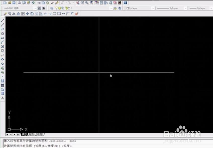The image size is (213, 148).
Task: Click the Match Properties brush icon
Action: tap(52, 3)
